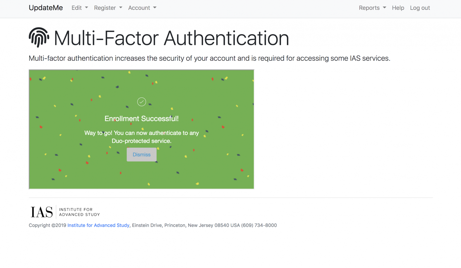Click the multi-factor description paragraph
461x268 pixels.
[209, 58]
